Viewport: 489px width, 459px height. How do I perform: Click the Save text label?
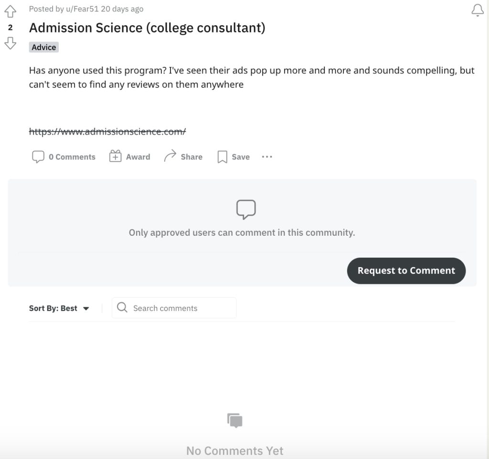click(241, 157)
